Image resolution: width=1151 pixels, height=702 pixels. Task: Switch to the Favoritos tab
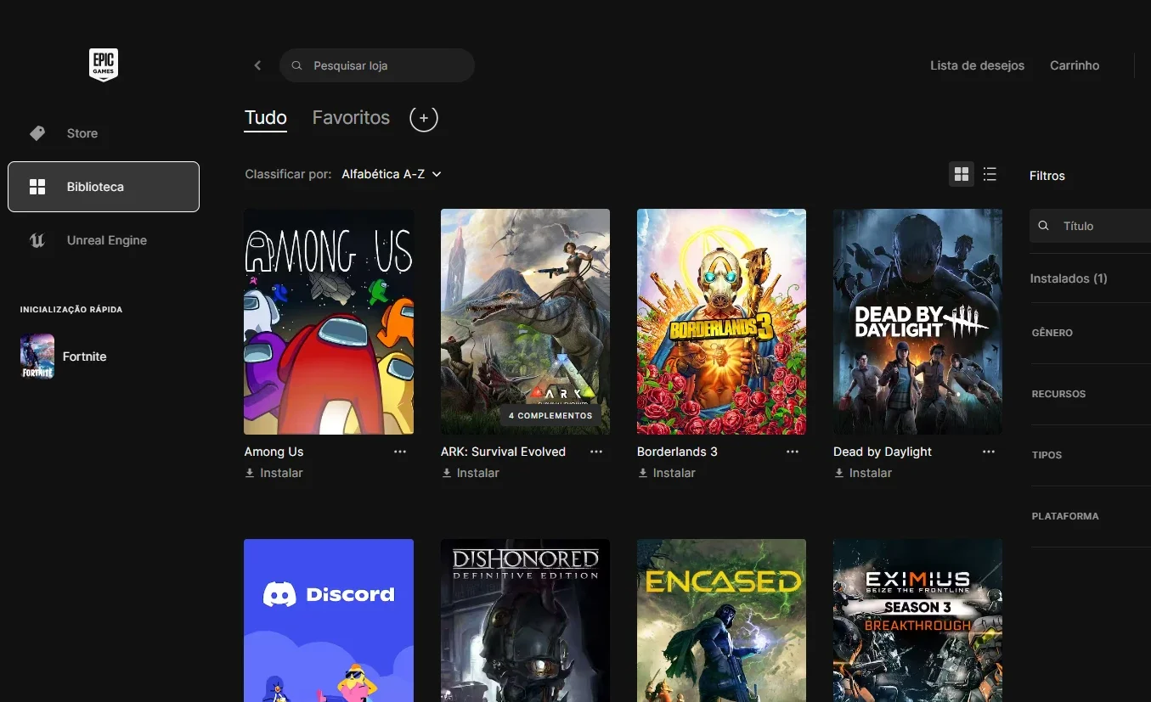[351, 118]
